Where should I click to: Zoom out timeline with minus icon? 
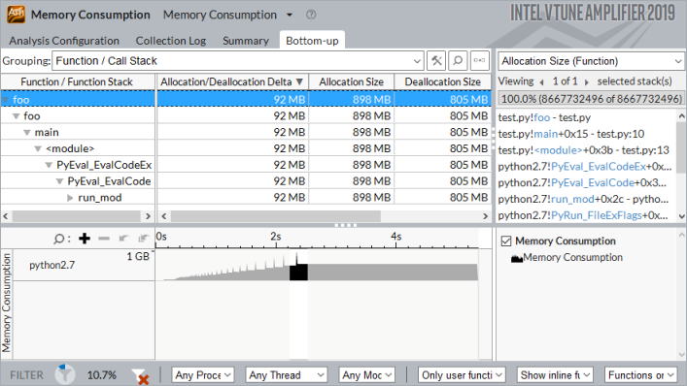tap(104, 239)
